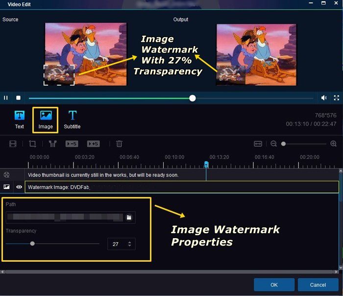Click the Source preview thumbnail
343x296 pixels.
click(86, 54)
